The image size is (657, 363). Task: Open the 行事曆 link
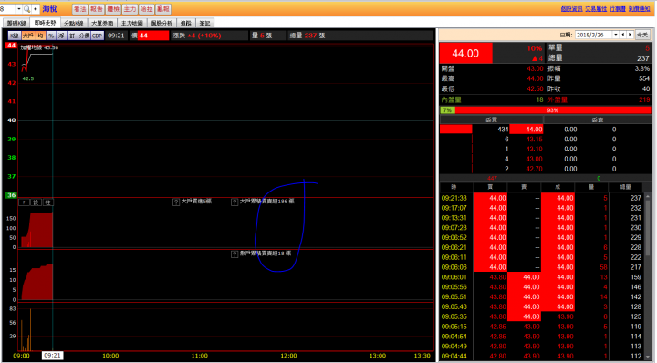618,9
